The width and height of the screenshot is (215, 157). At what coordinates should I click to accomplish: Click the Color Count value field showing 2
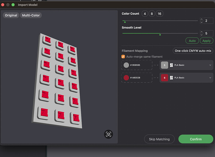click(208, 21)
